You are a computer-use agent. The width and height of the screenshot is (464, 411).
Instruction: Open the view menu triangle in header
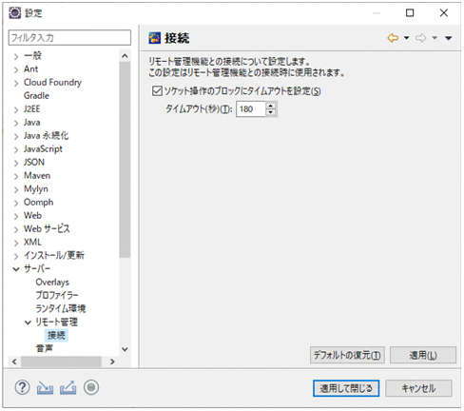(448, 38)
